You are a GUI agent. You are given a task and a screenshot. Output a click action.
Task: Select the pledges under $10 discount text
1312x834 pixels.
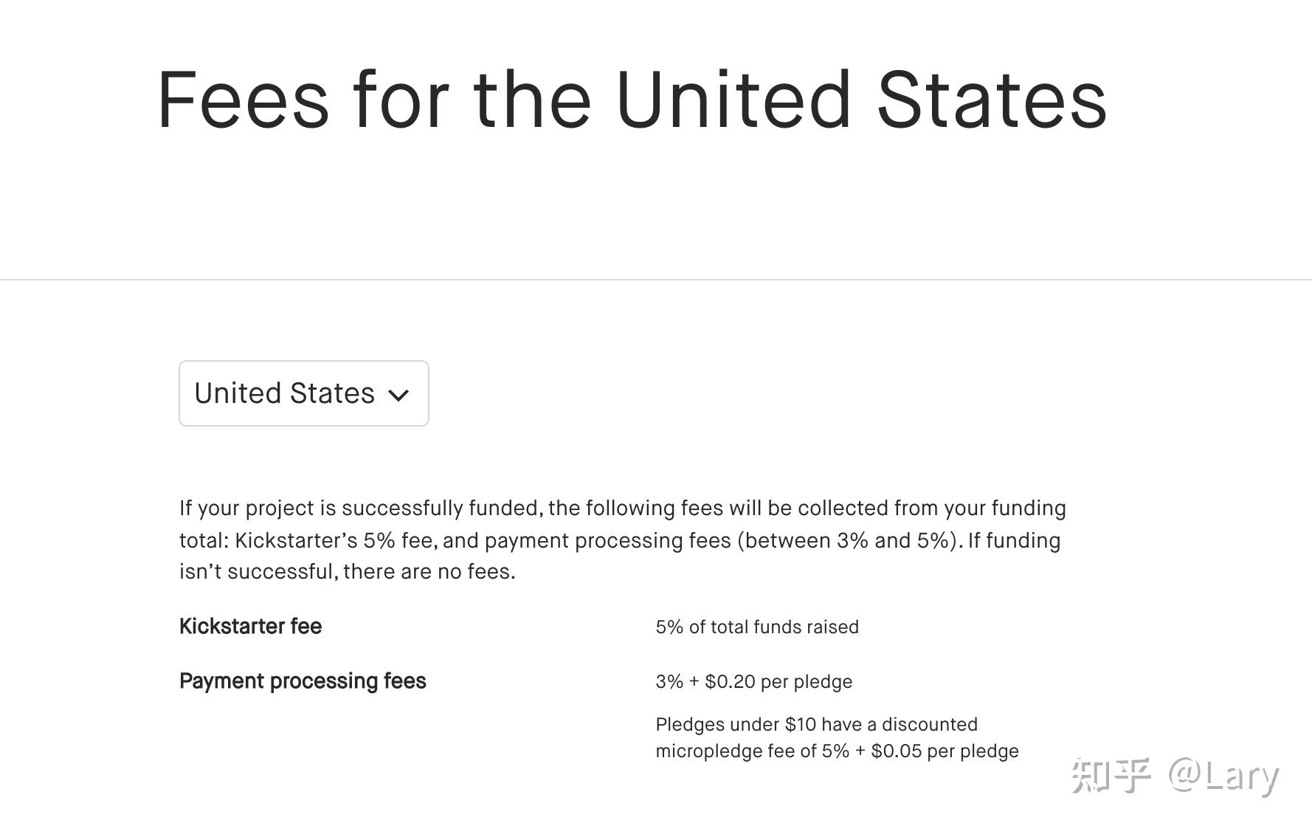(816, 725)
